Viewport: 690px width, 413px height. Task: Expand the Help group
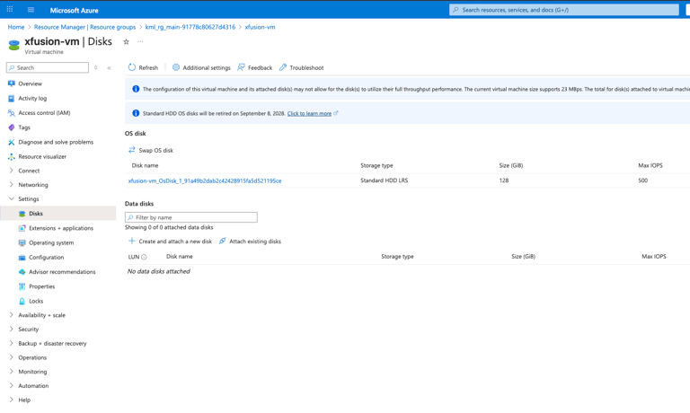pos(24,400)
